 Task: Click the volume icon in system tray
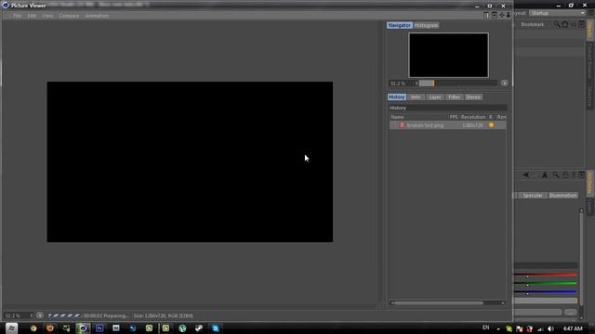tap(550, 328)
